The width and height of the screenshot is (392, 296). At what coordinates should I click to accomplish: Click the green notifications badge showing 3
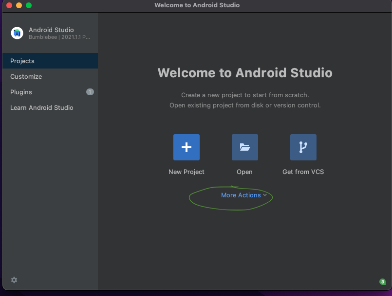pyautogui.click(x=382, y=282)
